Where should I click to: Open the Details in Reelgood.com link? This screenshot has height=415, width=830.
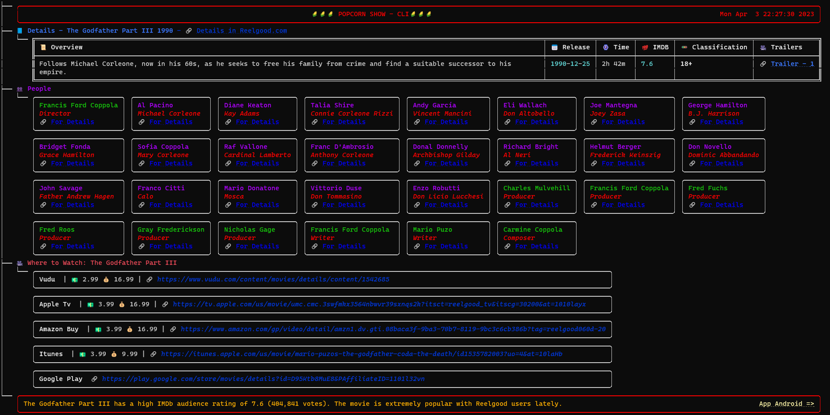coord(242,31)
